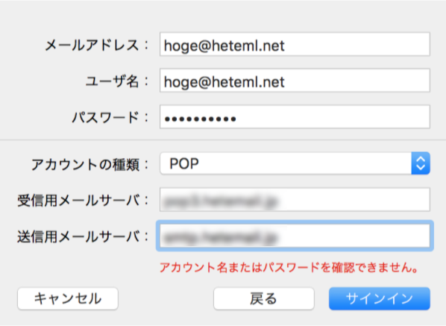Screen dimensions: 446x326
Task: Click the blue up-down arrows on the POP selector
Action: (x=421, y=163)
